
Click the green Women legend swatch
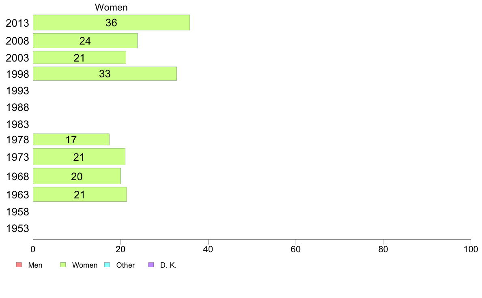[63, 265]
